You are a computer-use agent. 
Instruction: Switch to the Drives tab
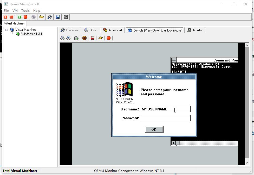pyautogui.click(x=91, y=30)
